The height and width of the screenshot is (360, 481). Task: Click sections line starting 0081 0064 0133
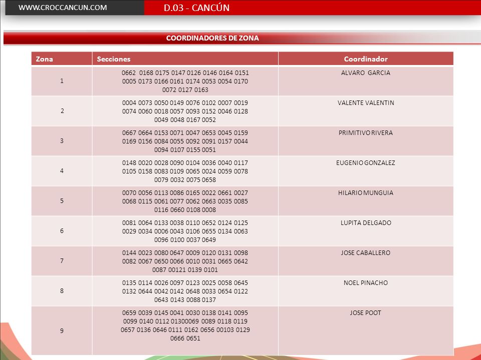pyautogui.click(x=185, y=223)
